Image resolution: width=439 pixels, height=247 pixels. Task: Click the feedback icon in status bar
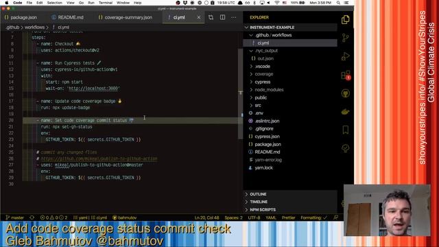pos(336,217)
